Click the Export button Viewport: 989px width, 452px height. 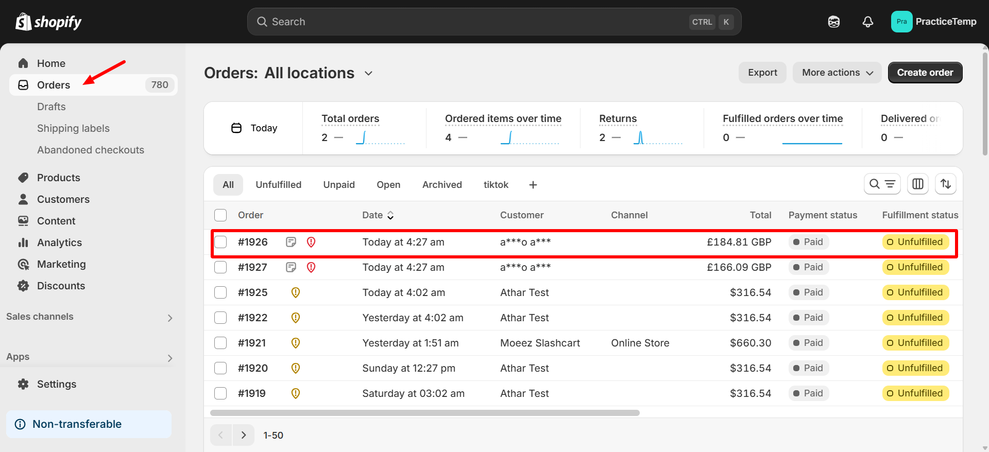point(762,73)
